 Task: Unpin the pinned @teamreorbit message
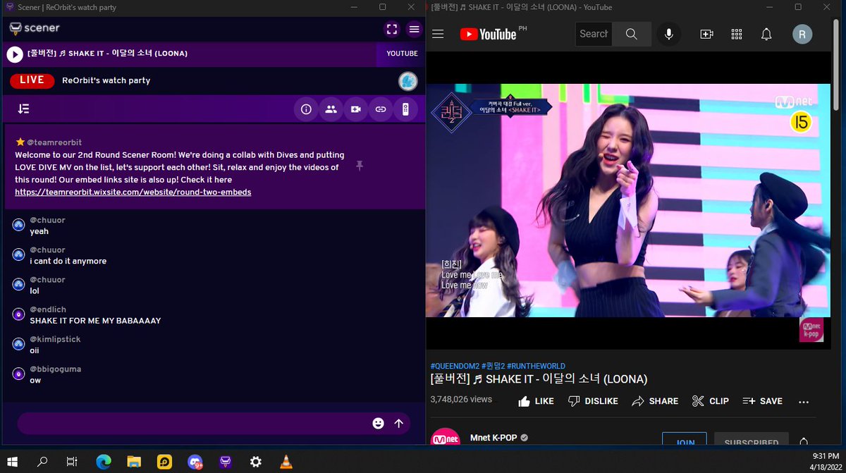pyautogui.click(x=360, y=166)
